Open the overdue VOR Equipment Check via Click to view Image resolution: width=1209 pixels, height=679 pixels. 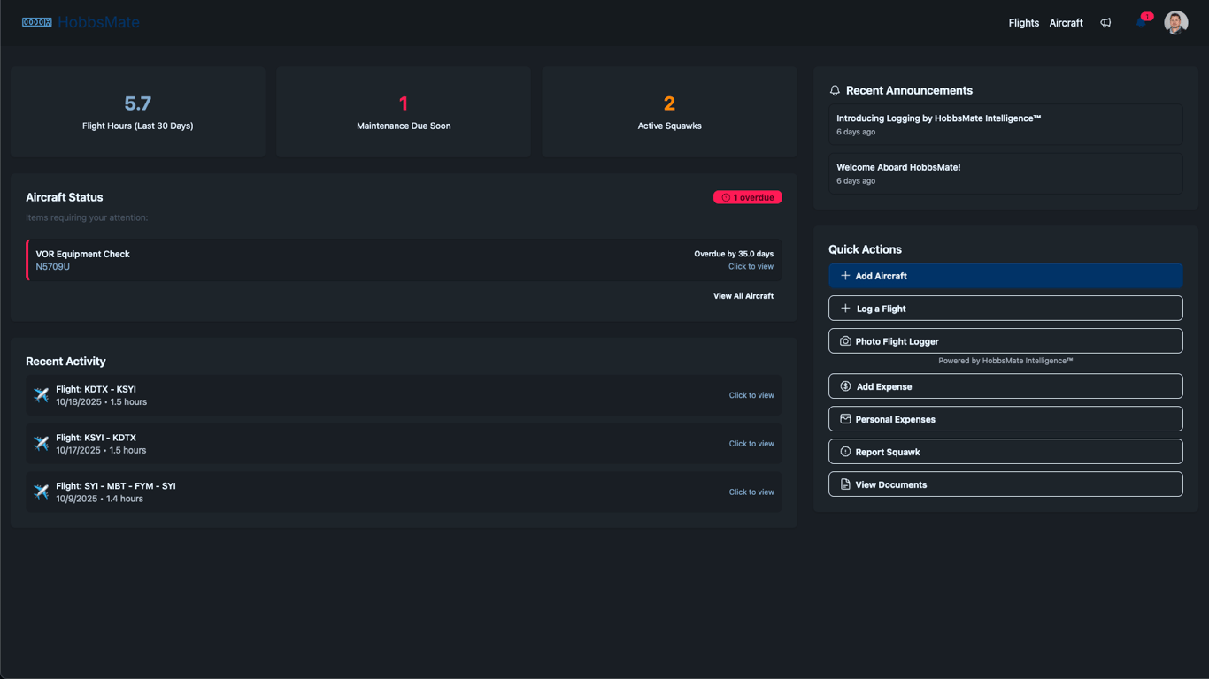click(x=751, y=266)
